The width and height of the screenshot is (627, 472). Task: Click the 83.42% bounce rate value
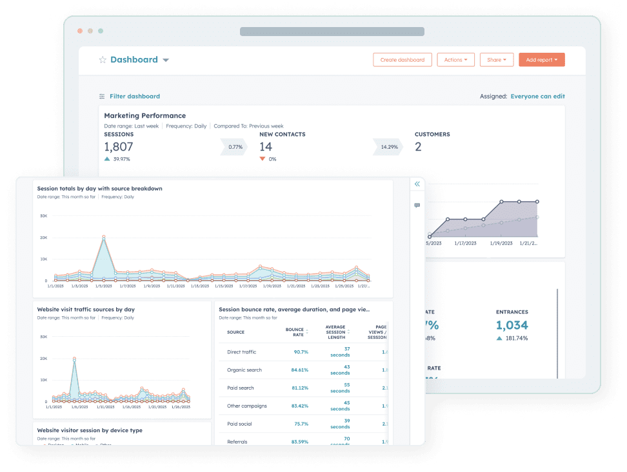[299, 406]
